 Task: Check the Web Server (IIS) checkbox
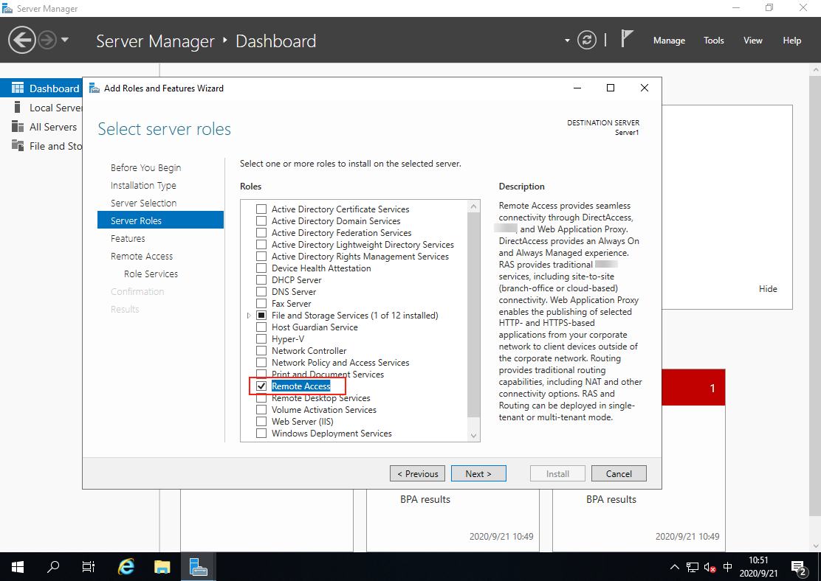[261, 422]
